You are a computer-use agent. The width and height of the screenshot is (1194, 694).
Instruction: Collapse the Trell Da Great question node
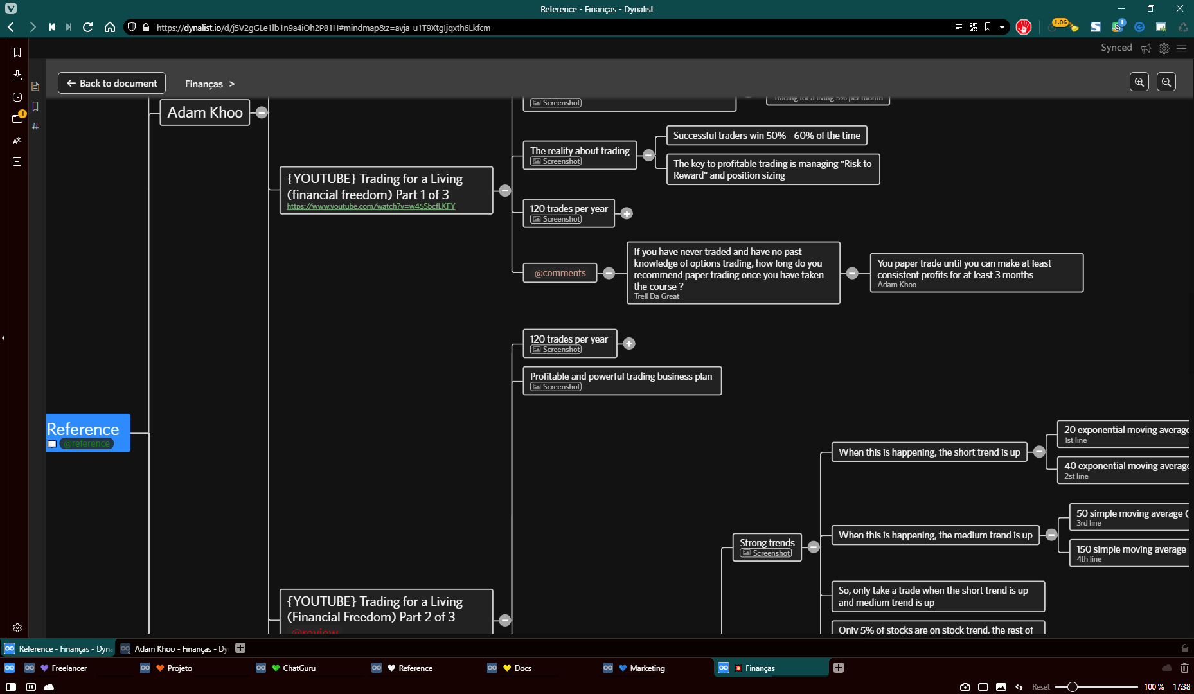(852, 273)
